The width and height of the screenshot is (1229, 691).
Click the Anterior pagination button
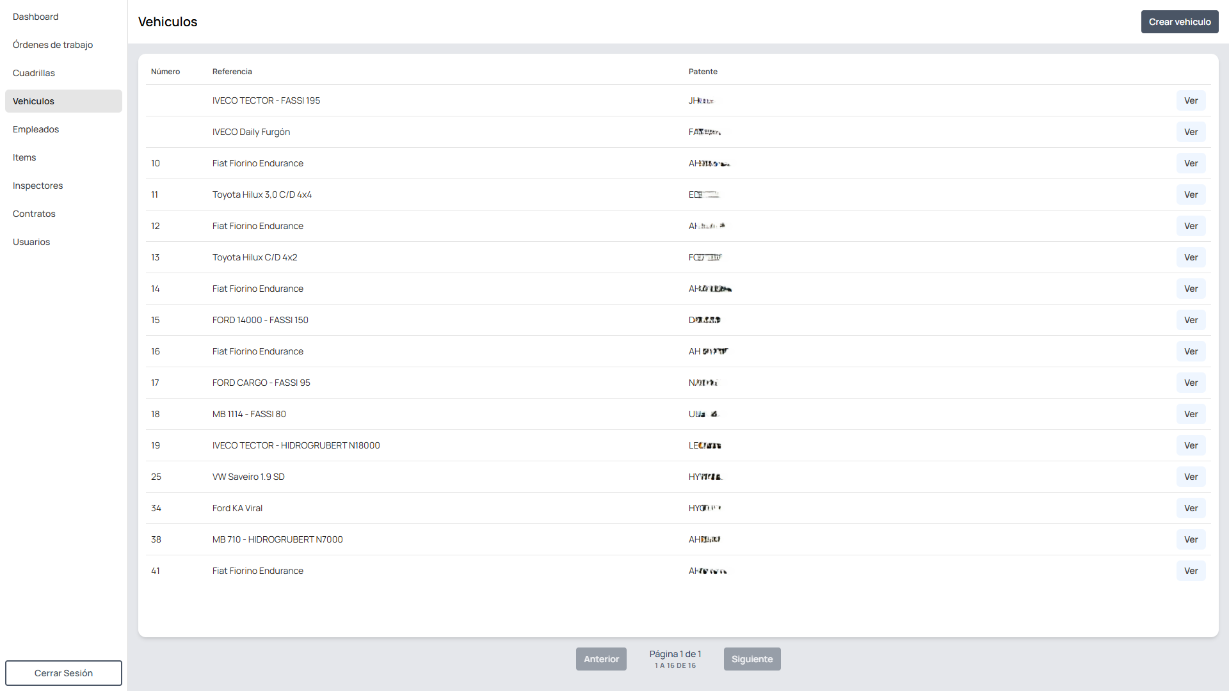(601, 659)
